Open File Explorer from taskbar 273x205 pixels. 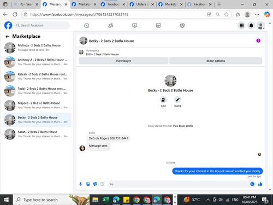(96, 200)
